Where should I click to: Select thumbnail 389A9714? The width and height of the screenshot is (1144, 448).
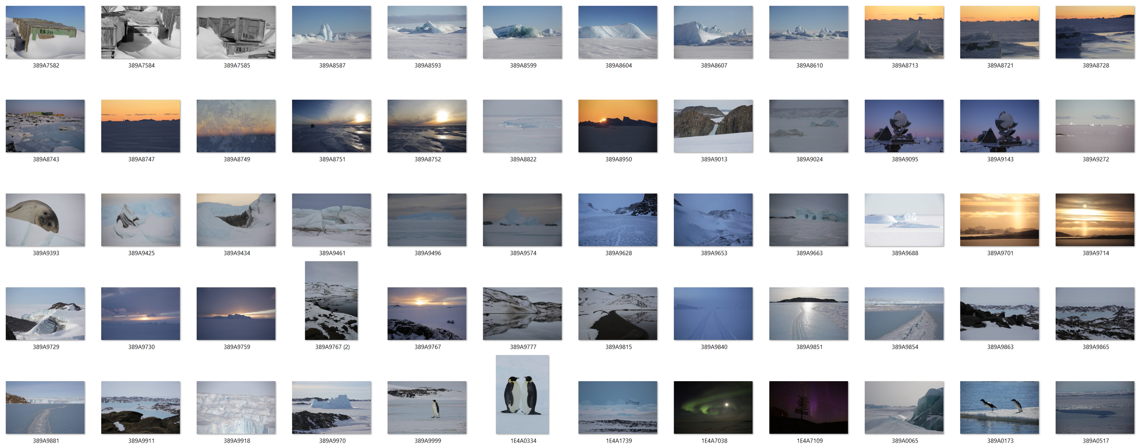point(1095,220)
